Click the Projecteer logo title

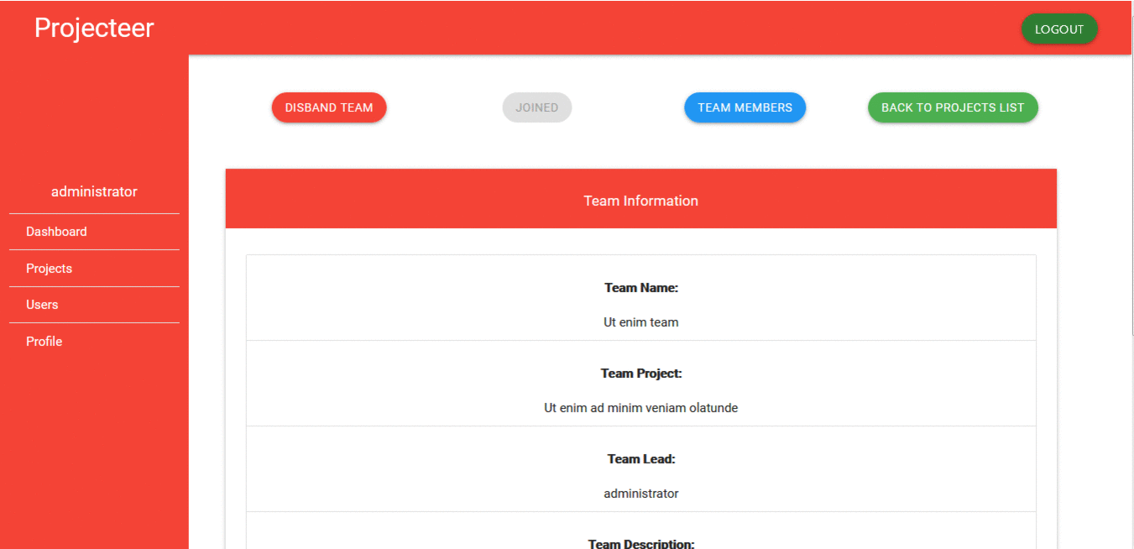point(94,28)
